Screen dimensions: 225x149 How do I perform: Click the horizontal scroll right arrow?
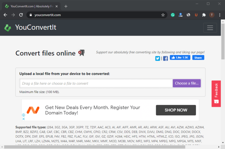(219, 147)
